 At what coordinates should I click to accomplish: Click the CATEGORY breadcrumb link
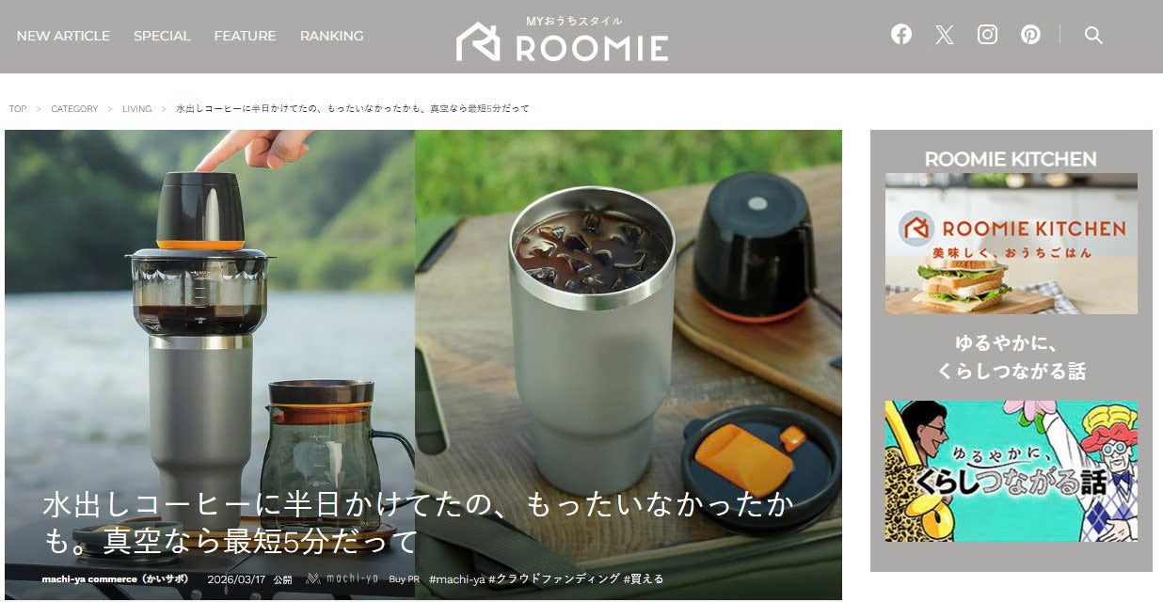point(74,109)
